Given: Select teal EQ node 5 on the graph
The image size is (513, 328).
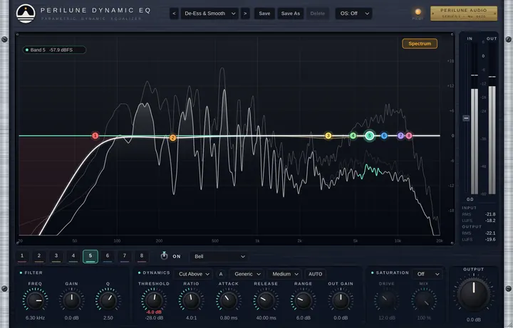Looking at the screenshot, I should [x=369, y=136].
